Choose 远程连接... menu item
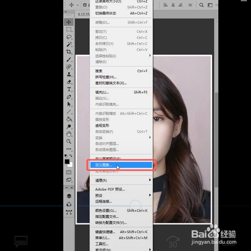The image size is (251, 251). coord(121,202)
